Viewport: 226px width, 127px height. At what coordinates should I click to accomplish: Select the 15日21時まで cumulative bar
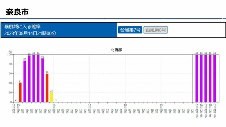pos(197,78)
